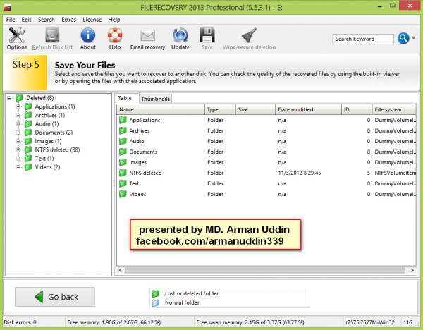The height and width of the screenshot is (330, 423).
Task: Select Text (1) in the tree
Action: pos(44,159)
